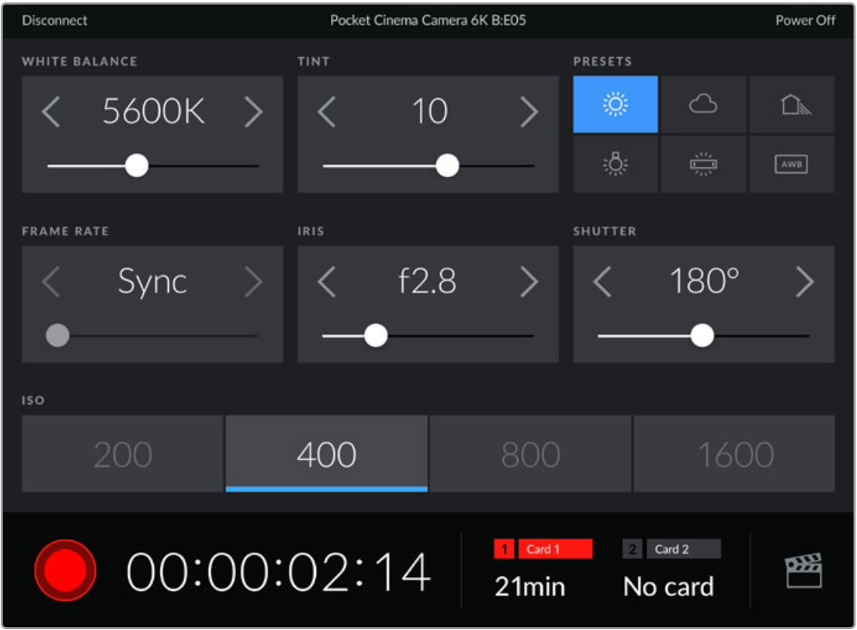Click Power Off in the top bar
This screenshot has width=857, height=630.
click(805, 20)
